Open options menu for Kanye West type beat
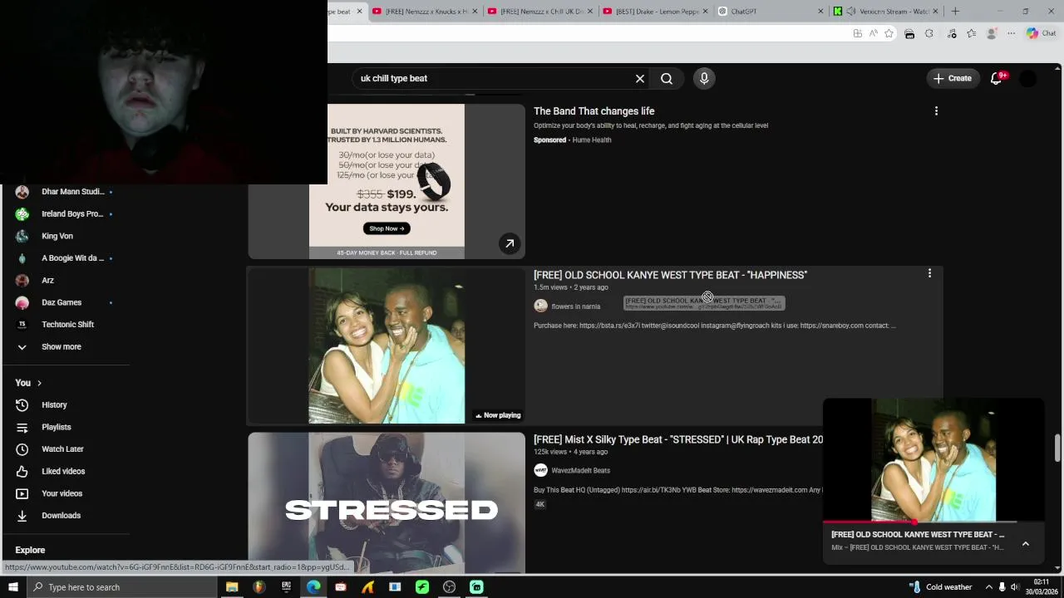 pyautogui.click(x=929, y=273)
